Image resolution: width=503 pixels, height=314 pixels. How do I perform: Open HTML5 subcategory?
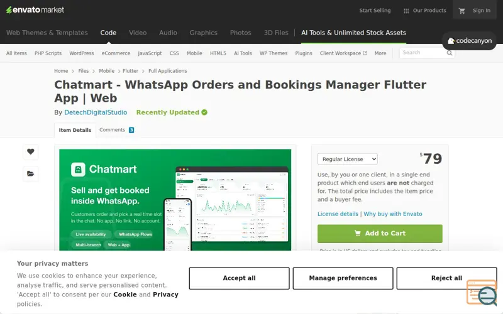tap(218, 53)
